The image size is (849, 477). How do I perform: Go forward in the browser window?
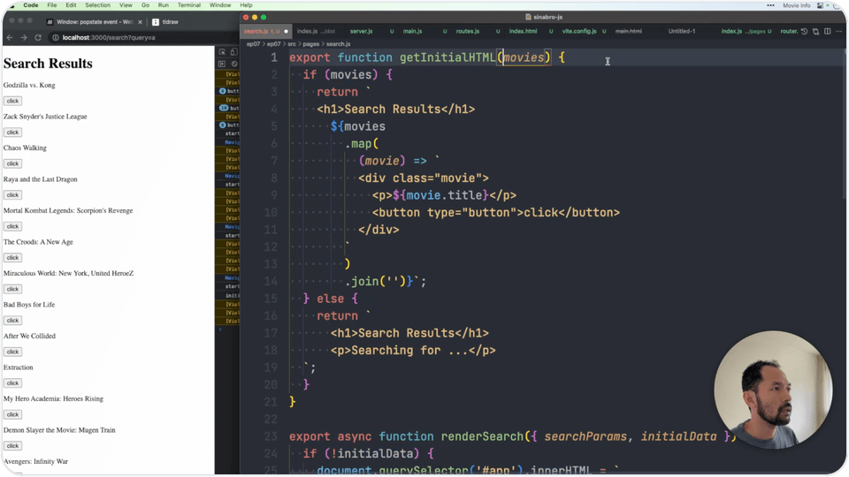24,37
